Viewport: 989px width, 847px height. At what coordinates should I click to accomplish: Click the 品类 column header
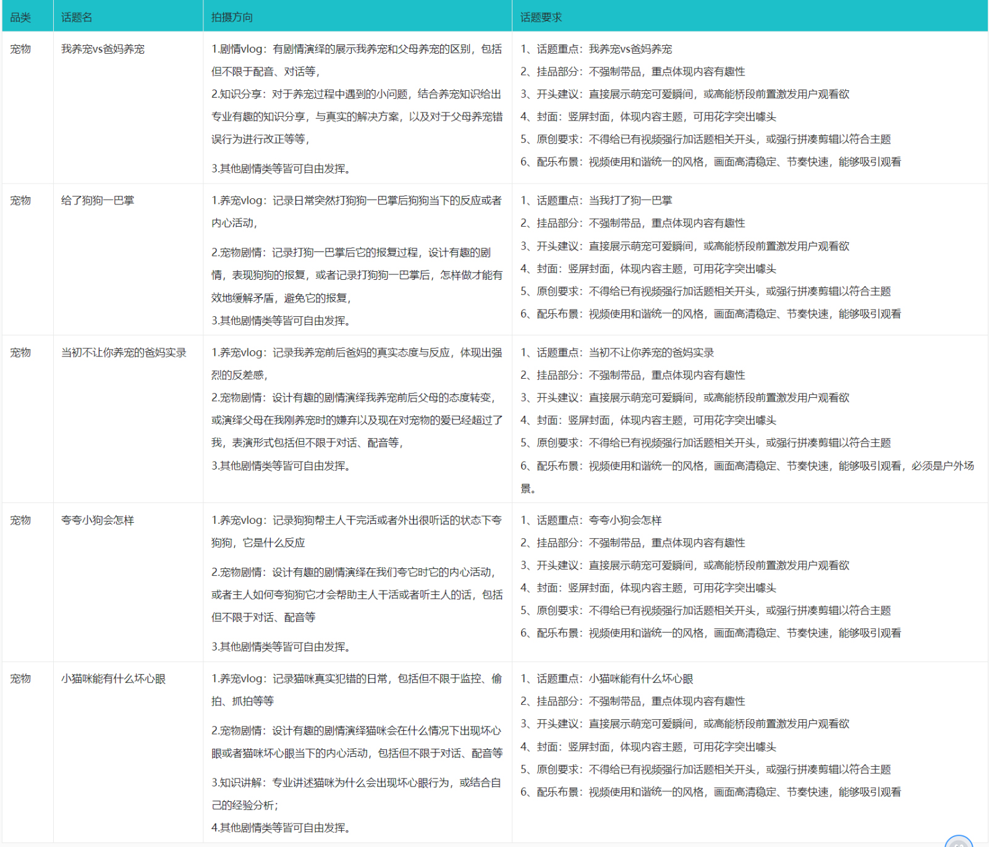(20, 17)
